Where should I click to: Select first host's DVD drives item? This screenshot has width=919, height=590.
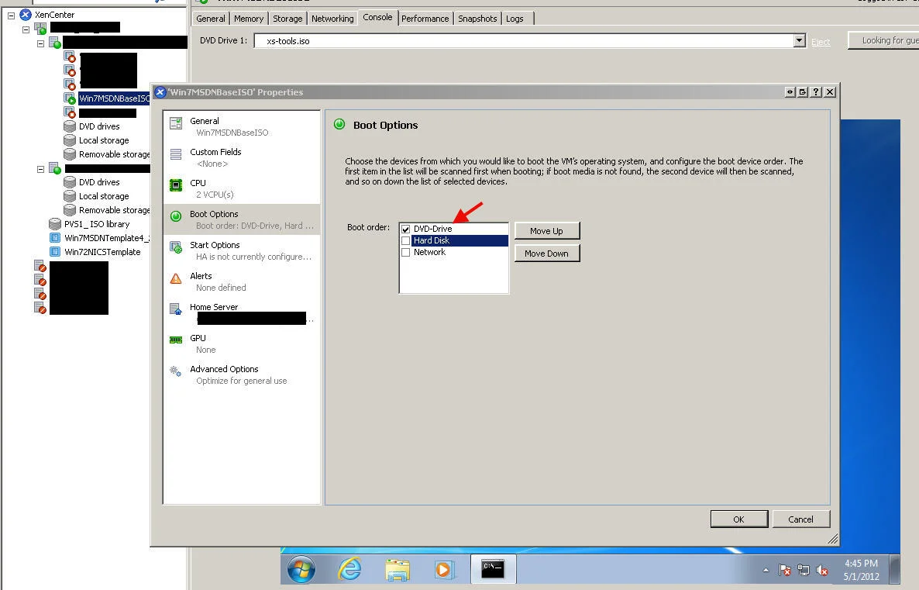point(99,126)
